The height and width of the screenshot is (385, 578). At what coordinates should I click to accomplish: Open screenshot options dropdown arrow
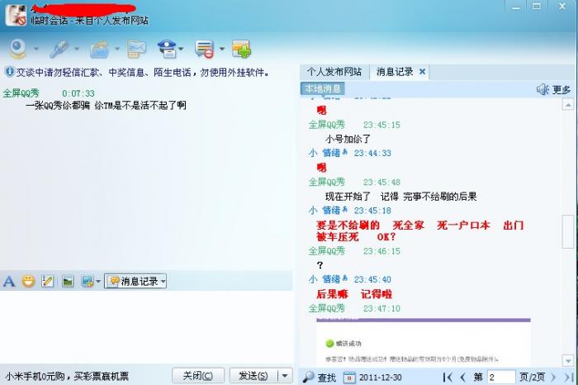[x=98, y=282]
